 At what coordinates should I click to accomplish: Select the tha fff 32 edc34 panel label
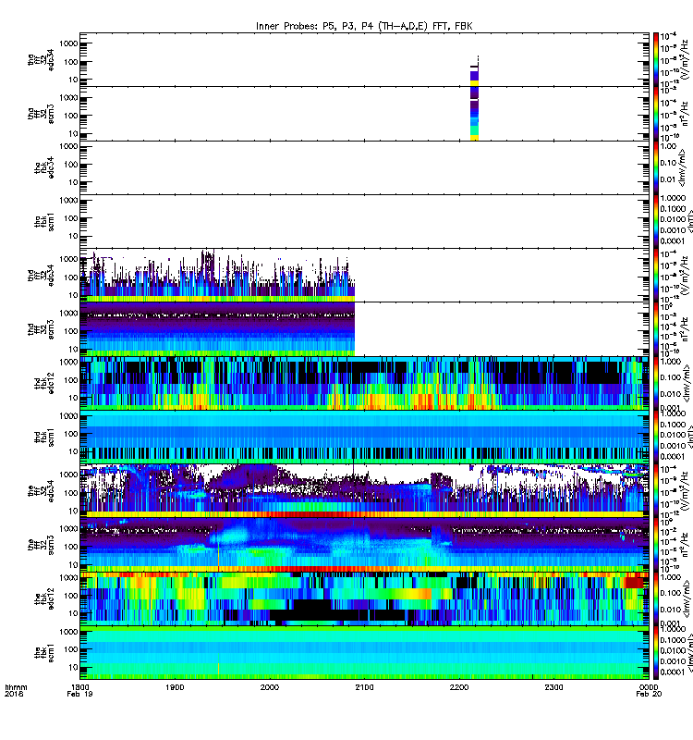(41, 59)
